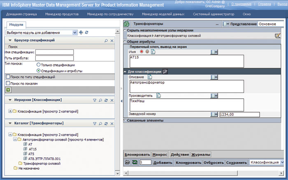
Task: Click the left panel vertical scrollbar
Action: pos(118,102)
